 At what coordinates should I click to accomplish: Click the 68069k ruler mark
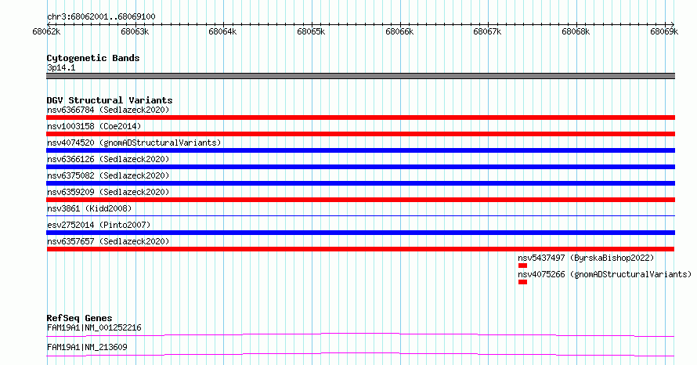[664, 31]
